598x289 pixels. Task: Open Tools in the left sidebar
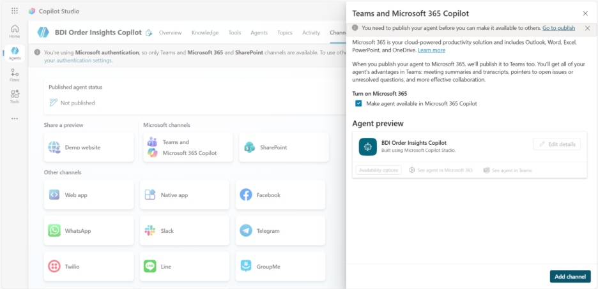pyautogui.click(x=14, y=97)
